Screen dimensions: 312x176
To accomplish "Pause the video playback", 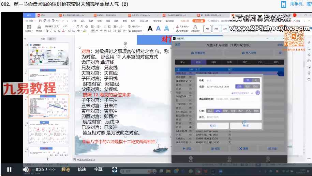I will pyautogui.click(x=9, y=169).
